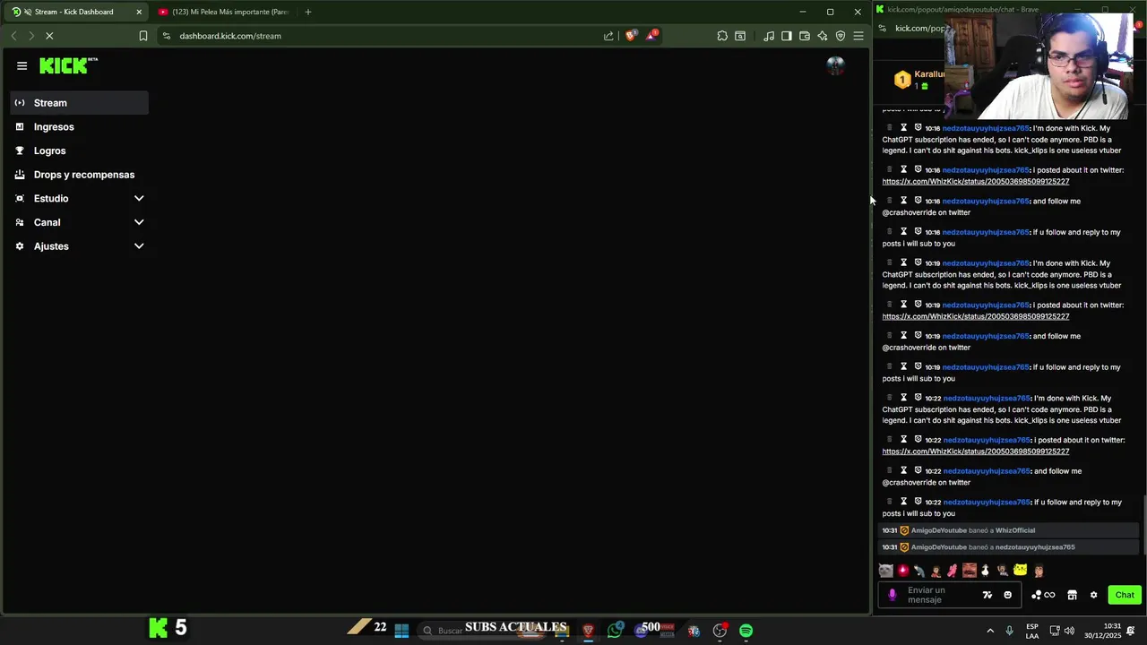Viewport: 1147px width, 645px height.
Task: Stop loading the page
Action: (x=49, y=36)
